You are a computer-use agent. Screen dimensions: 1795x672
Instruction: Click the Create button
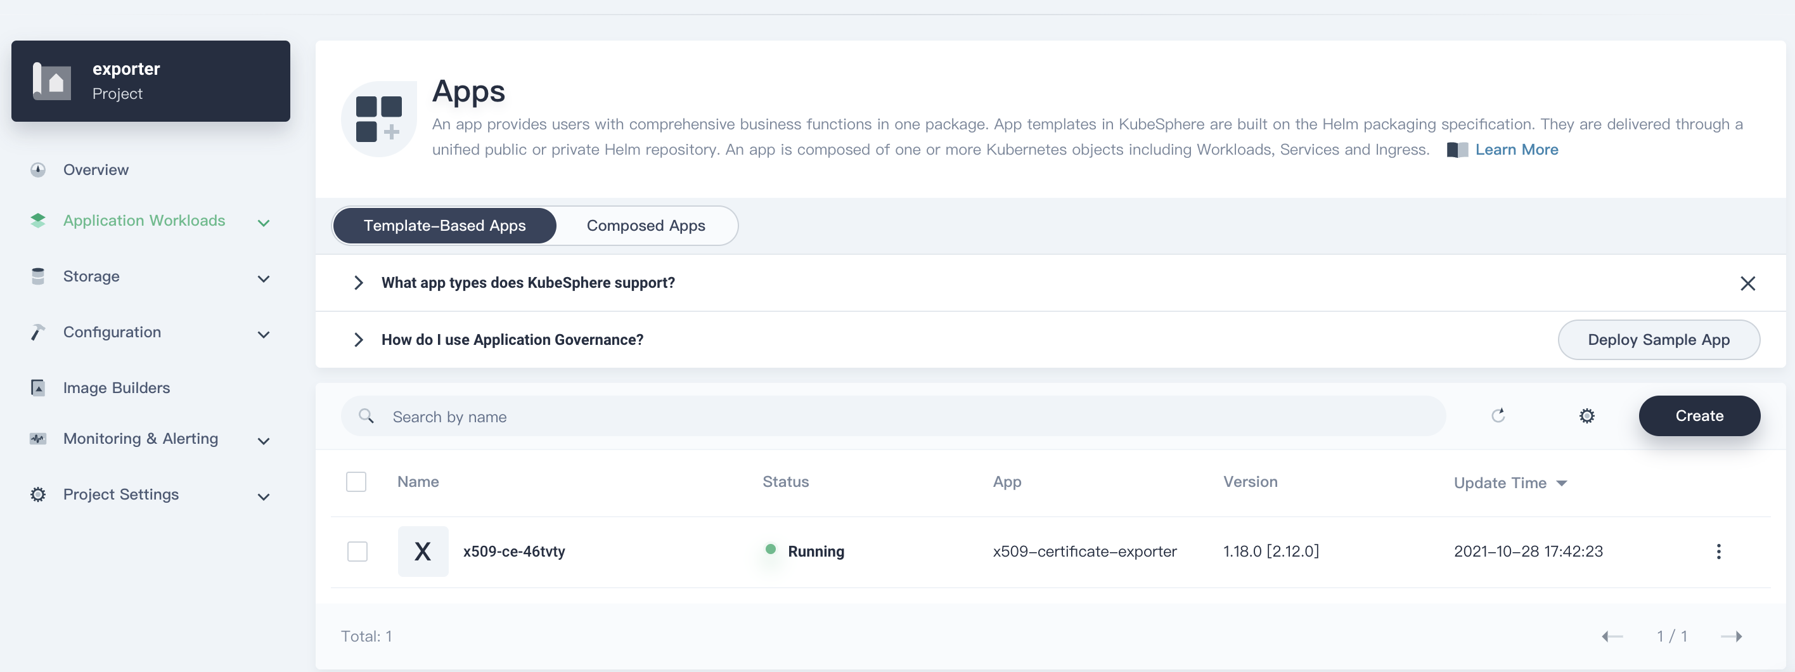(x=1699, y=415)
